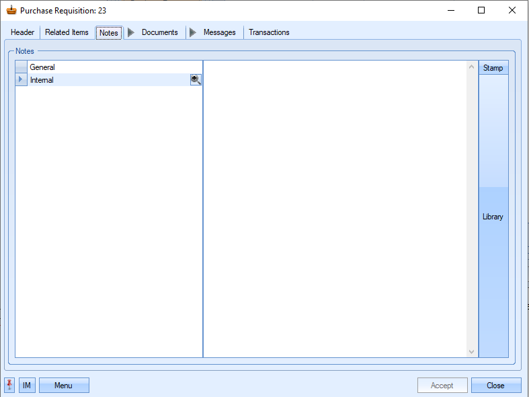Screen dimensions: 529x397
Task: Click inside the note text area
Action: (335, 209)
